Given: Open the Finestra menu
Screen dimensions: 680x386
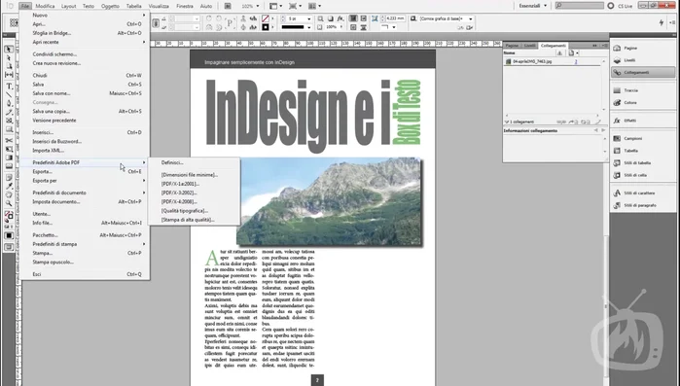Looking at the screenshot, I should tap(185, 6).
